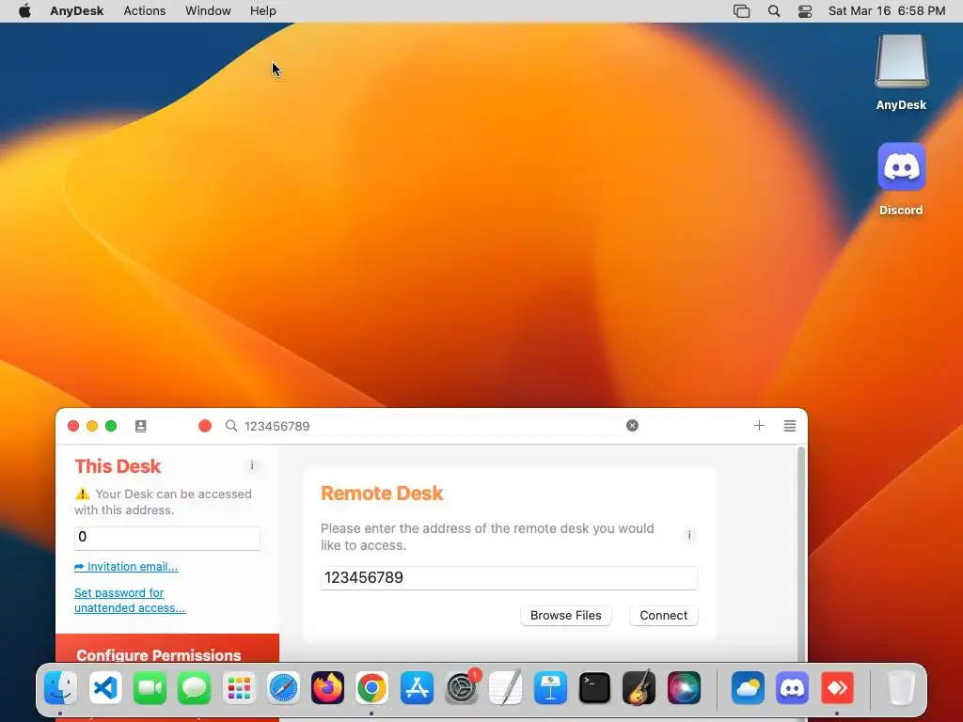Click the Browse Files button
This screenshot has width=963, height=722.
pyautogui.click(x=565, y=615)
